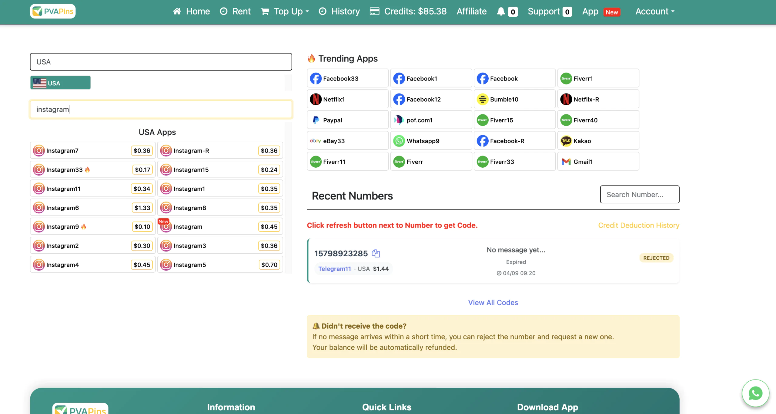The height and width of the screenshot is (414, 776).
Task: Choose Instagram33 app at $0.17
Action: tap(93, 169)
